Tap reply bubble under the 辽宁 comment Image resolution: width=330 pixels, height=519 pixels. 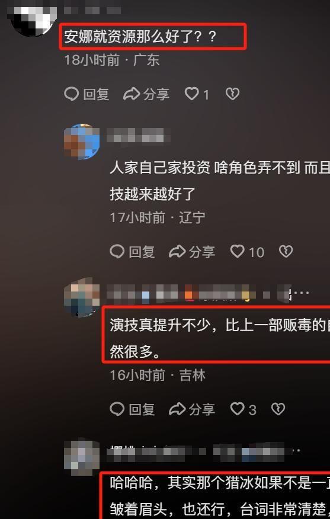[132, 252]
